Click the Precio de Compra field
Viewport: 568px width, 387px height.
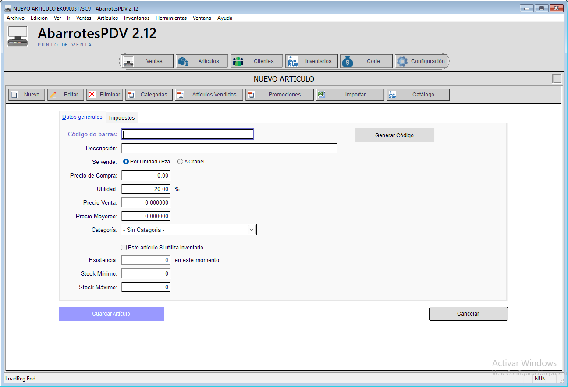146,175
